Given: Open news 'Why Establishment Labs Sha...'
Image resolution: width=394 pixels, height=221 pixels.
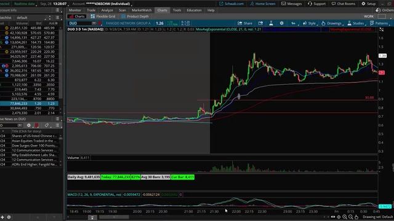Looking at the screenshot, I should [34, 155].
